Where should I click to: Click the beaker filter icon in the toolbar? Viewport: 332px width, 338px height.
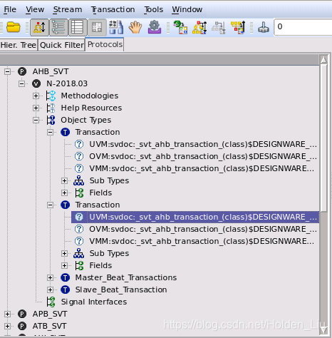(116, 27)
